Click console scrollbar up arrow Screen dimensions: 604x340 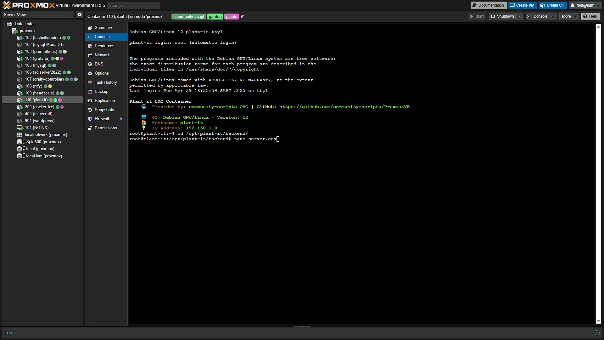click(598, 26)
